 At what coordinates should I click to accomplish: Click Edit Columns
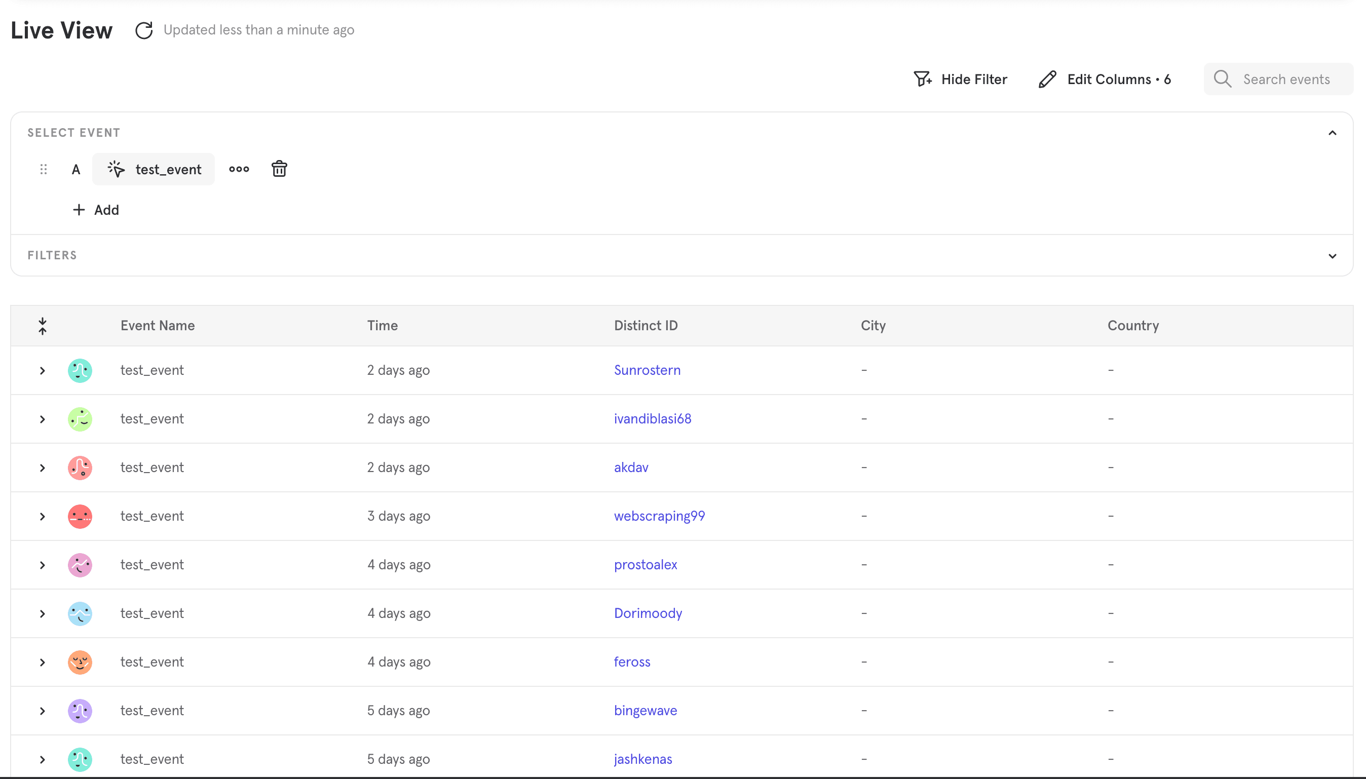coord(1105,79)
